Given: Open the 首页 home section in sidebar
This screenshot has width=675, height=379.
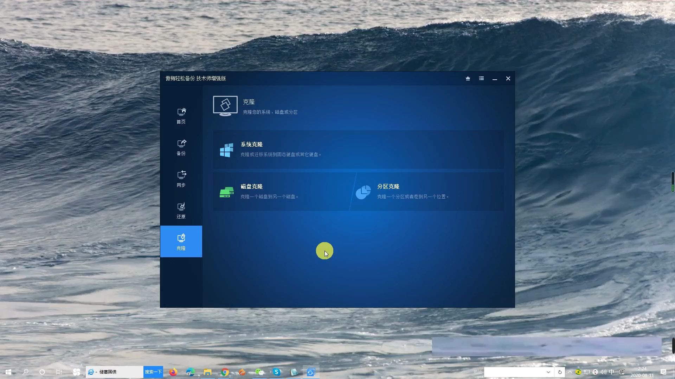Looking at the screenshot, I should (x=181, y=116).
